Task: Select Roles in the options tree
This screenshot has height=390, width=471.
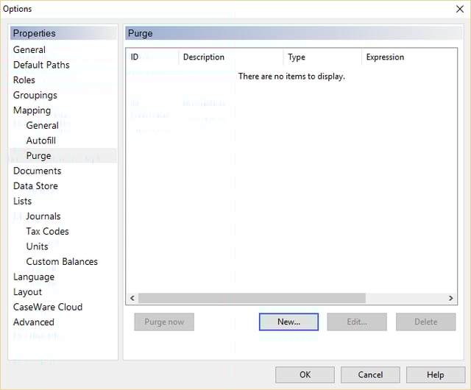Action: (24, 80)
